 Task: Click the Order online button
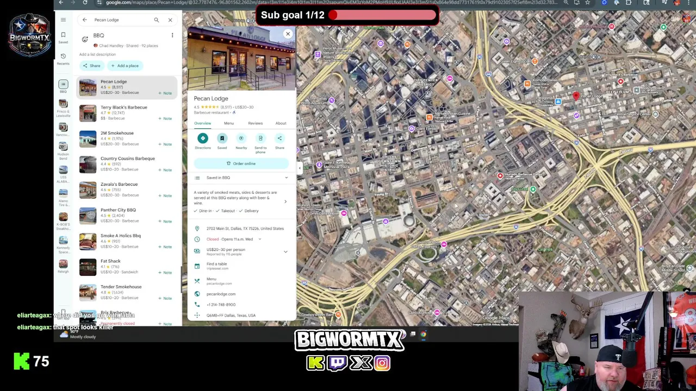pyautogui.click(x=241, y=163)
